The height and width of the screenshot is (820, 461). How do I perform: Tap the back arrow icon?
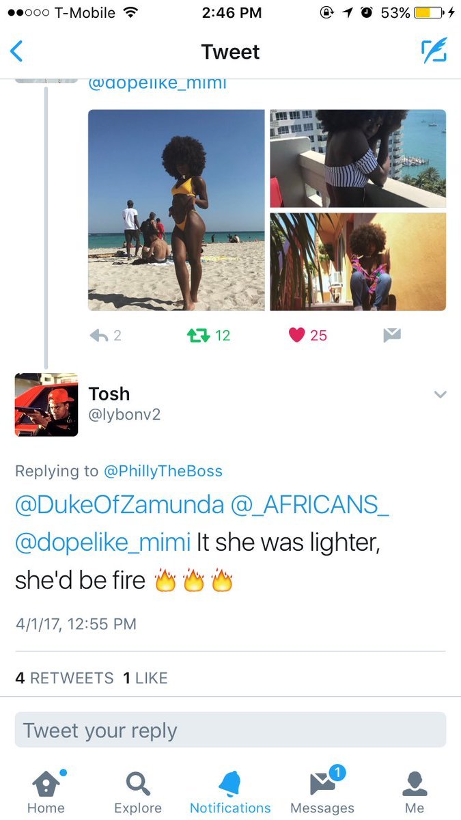point(17,52)
